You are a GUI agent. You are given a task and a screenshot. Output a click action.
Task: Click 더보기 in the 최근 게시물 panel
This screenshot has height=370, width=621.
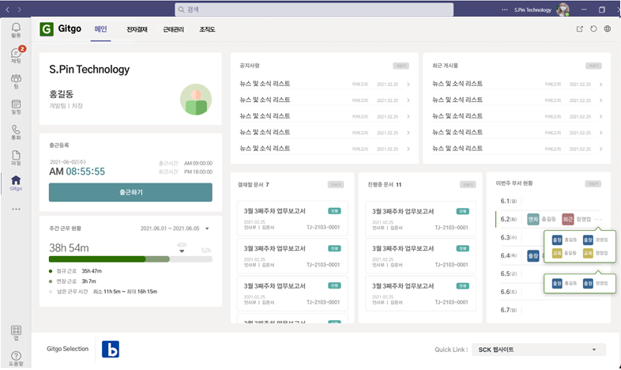[593, 66]
